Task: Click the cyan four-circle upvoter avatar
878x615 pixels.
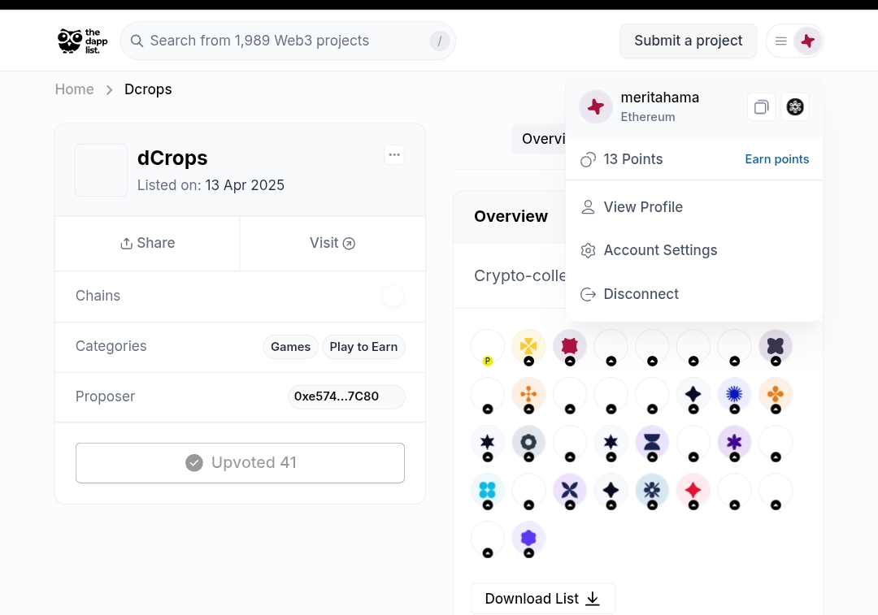Action: 488,490
